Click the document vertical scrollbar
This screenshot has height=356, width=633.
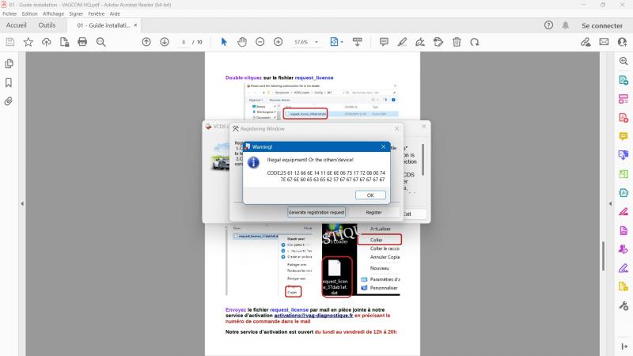(603, 256)
